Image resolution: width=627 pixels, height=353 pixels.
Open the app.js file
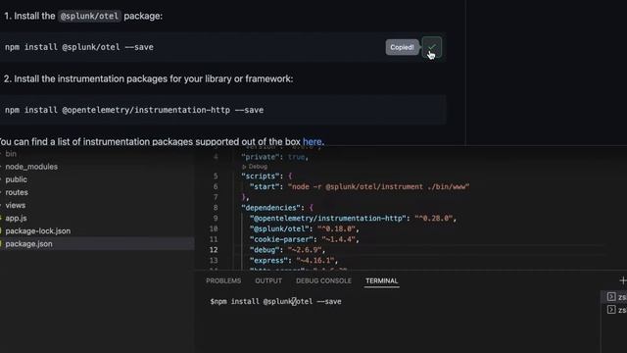(16, 218)
